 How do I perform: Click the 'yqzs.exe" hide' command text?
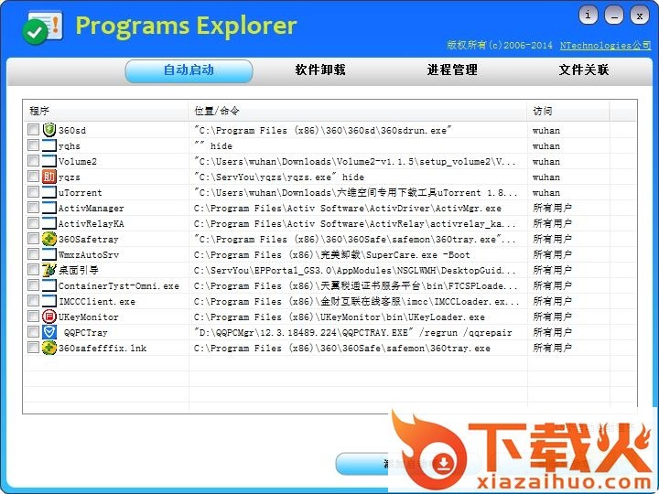tap(279, 177)
